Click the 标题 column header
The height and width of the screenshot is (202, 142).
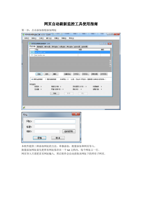pos(89,49)
